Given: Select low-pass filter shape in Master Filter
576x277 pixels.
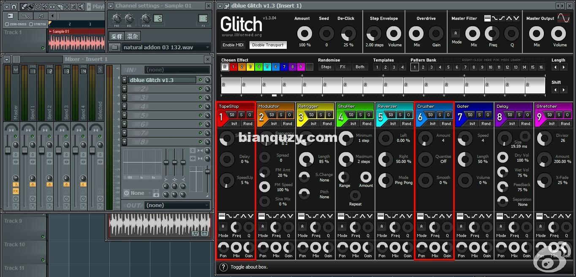Looking at the screenshot, I should pyautogui.click(x=495, y=18).
